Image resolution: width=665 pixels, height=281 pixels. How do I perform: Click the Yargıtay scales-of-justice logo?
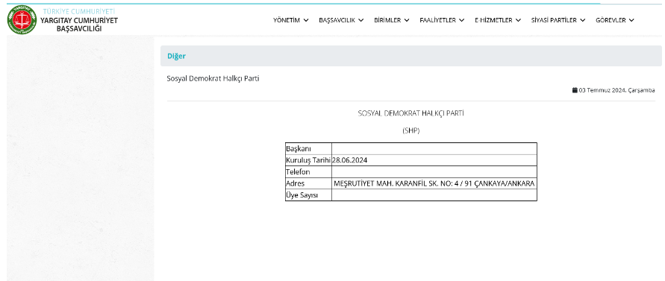coord(22,20)
